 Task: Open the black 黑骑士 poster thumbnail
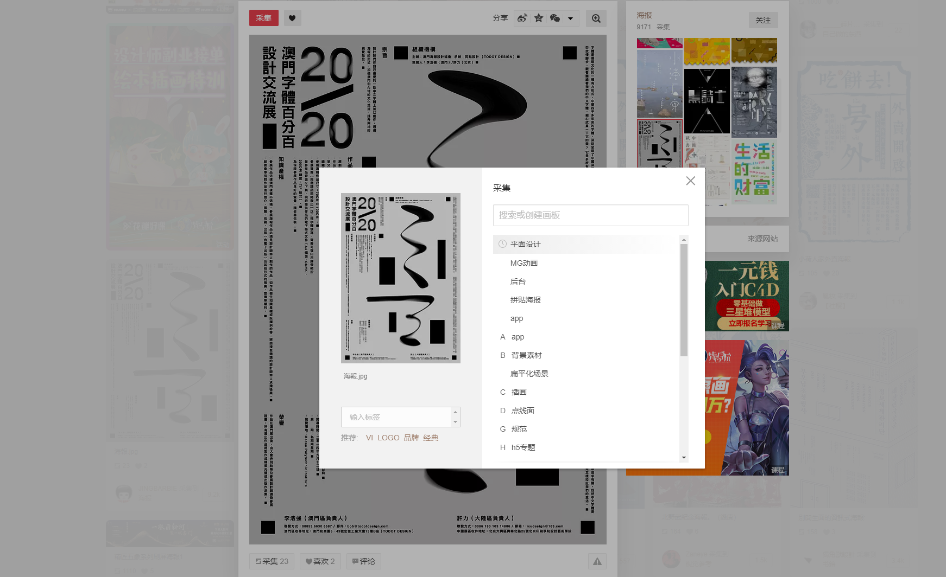coord(707,101)
